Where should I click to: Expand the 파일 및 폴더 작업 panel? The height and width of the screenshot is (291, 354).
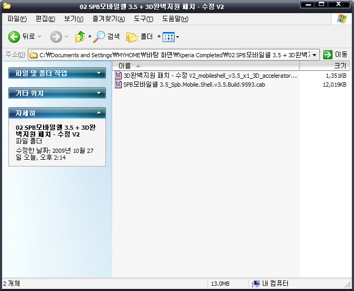point(99,74)
